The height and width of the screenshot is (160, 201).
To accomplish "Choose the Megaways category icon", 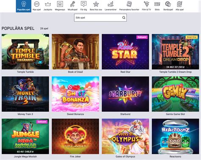I will [x=60, y=4].
